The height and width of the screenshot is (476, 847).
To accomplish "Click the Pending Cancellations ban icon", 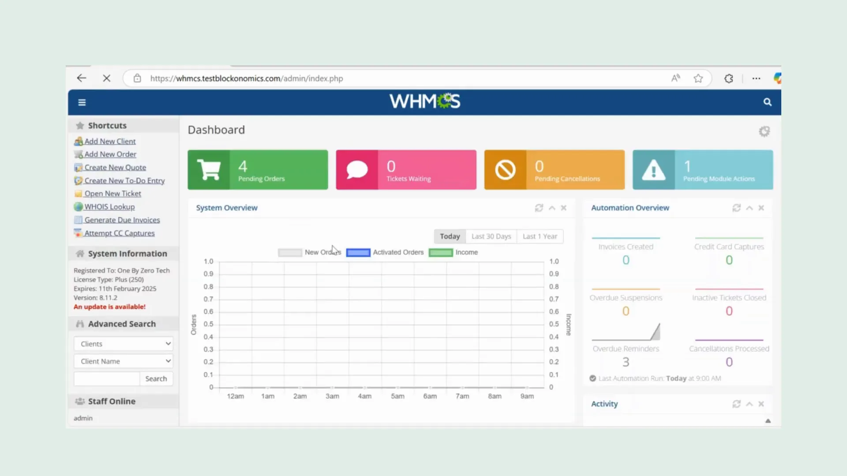I will pyautogui.click(x=505, y=170).
